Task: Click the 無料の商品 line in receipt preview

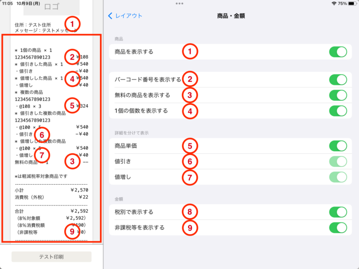Action: pos(51,162)
